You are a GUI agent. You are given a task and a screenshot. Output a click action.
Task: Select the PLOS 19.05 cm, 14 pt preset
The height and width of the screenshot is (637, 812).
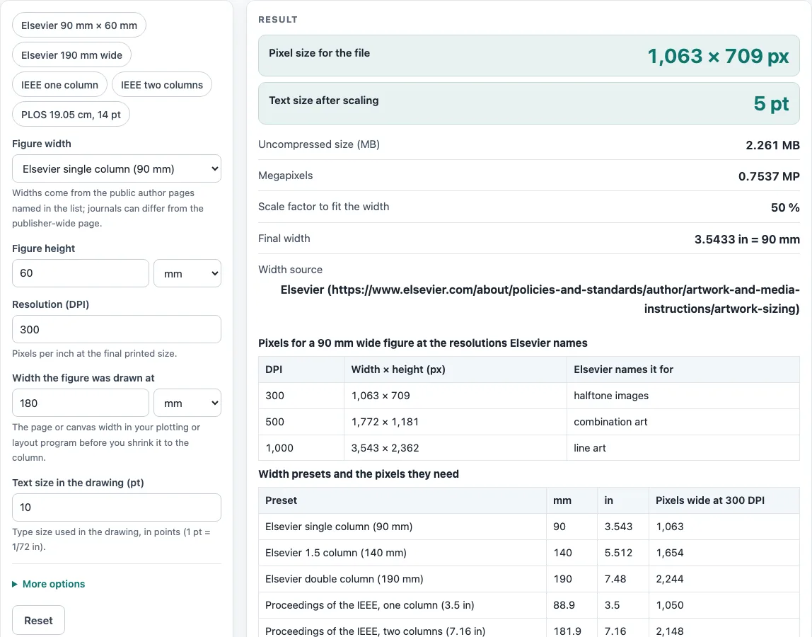pos(71,115)
